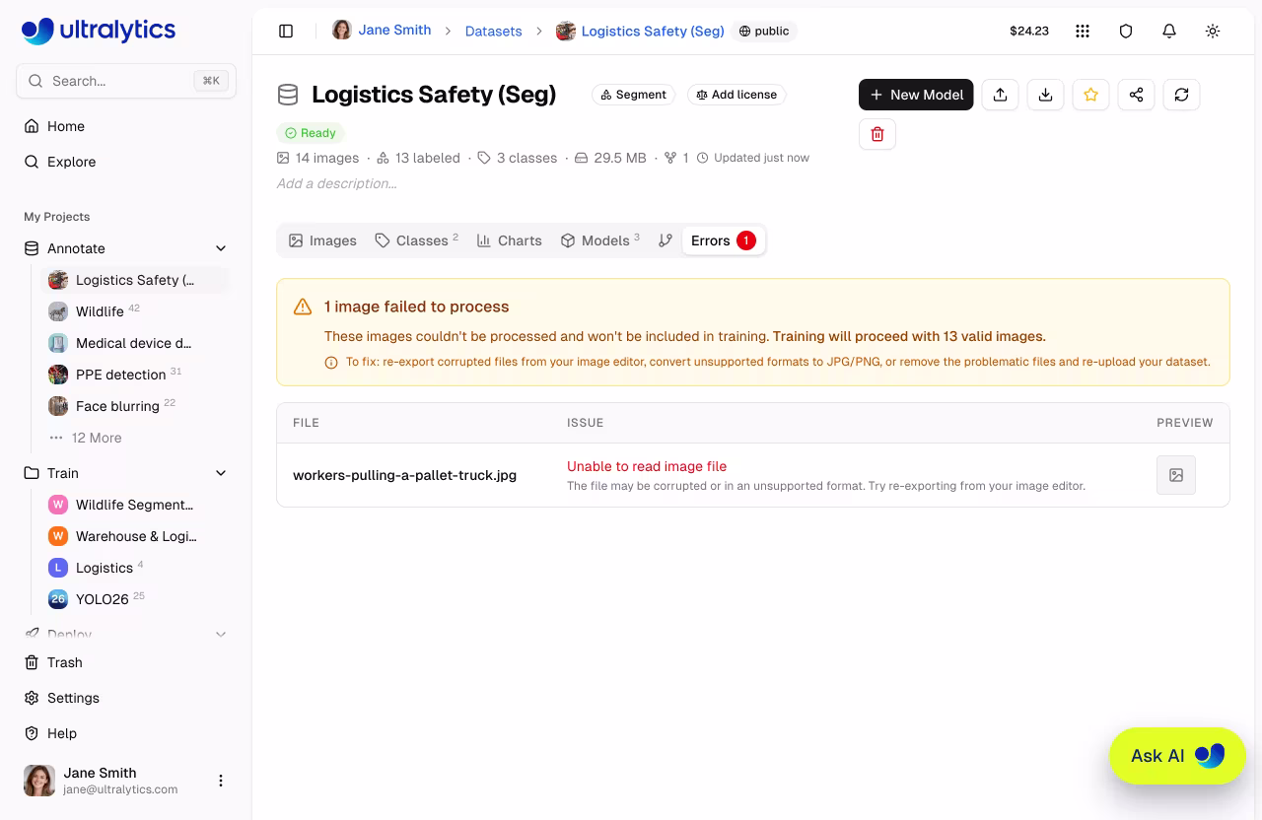The image size is (1262, 820).
Task: Click the Ready status badge
Action: tap(311, 133)
